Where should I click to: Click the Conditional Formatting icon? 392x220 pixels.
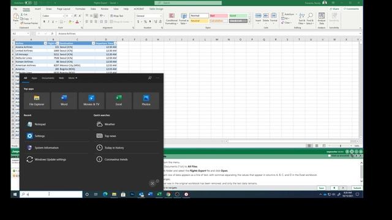coord(171,16)
